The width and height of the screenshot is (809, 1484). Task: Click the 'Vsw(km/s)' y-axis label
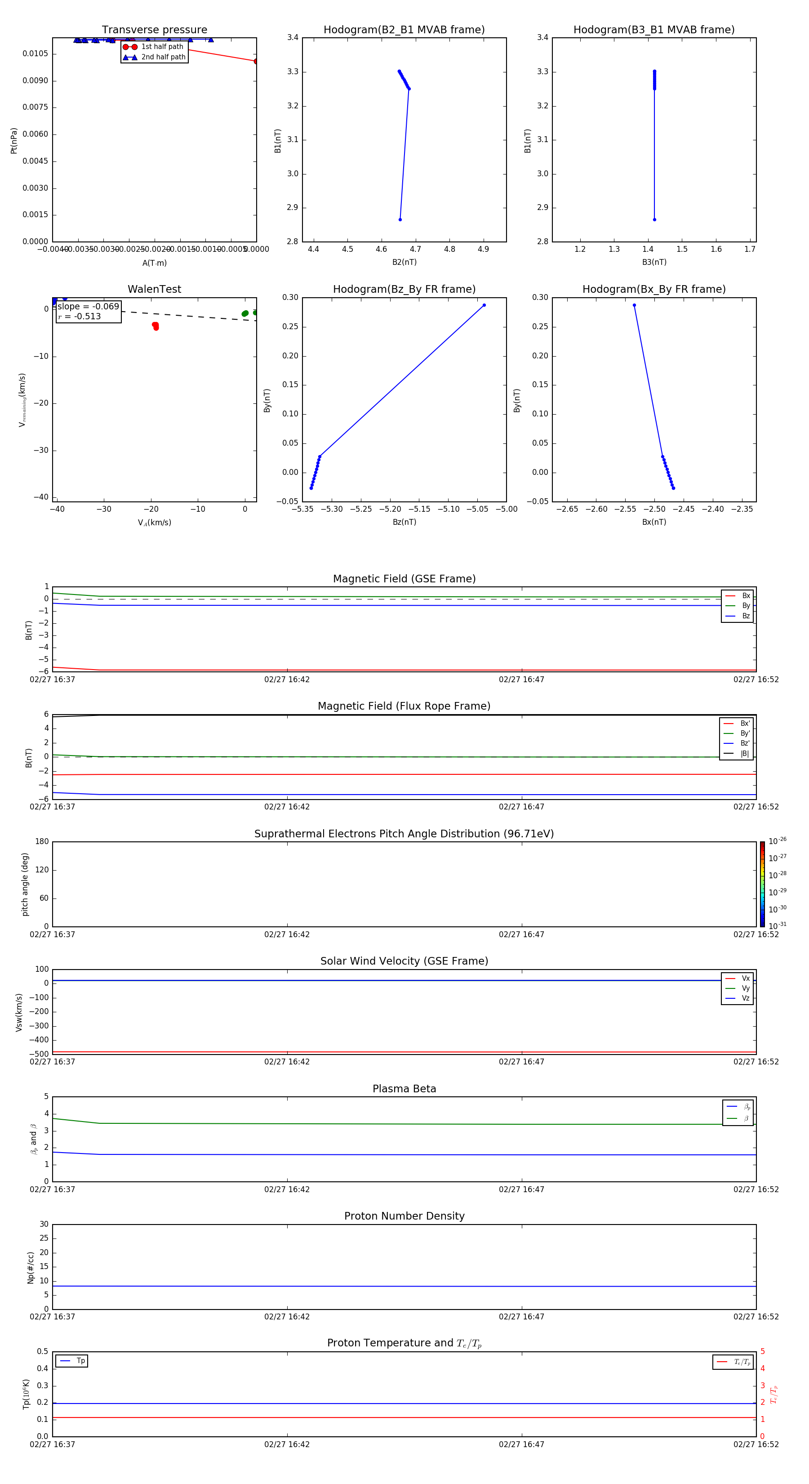tap(19, 1012)
